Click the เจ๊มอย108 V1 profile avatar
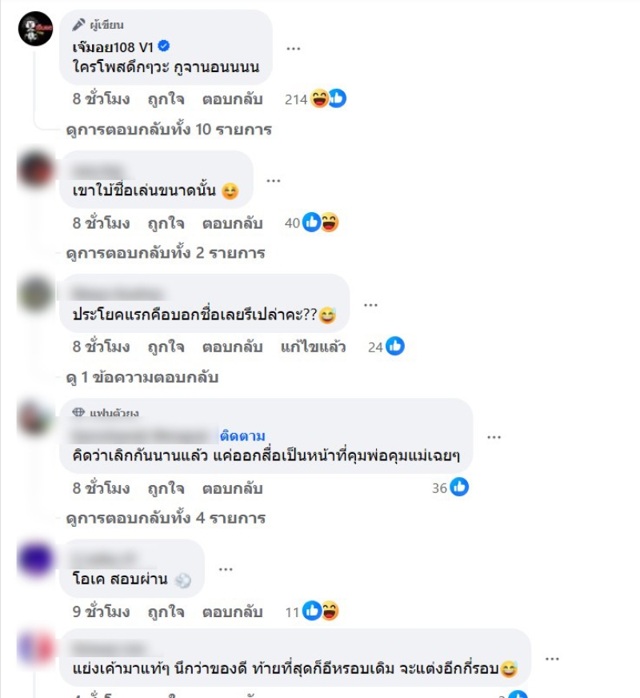 35,29
